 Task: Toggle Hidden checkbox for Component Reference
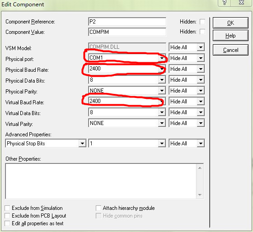coord(202,22)
